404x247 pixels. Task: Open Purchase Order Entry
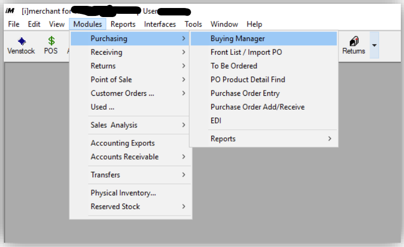pyautogui.click(x=263, y=93)
